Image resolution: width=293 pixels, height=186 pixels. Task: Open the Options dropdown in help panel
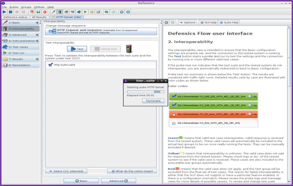[x=187, y=22]
